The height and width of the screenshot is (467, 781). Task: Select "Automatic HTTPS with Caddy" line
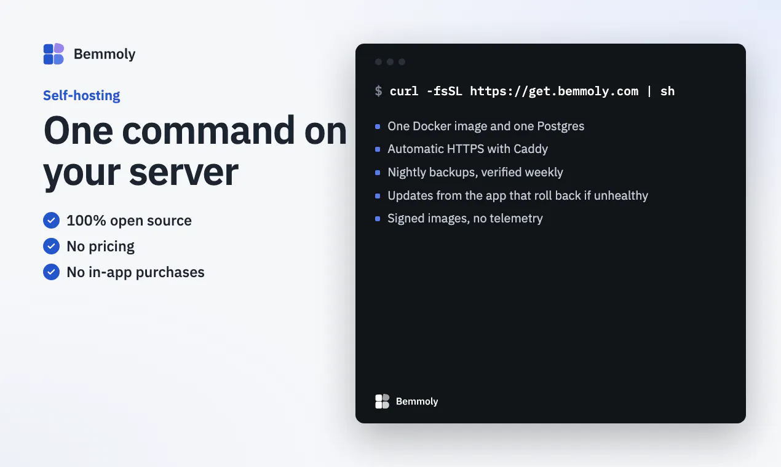[467, 149]
